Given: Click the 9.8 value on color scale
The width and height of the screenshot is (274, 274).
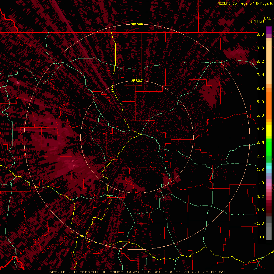Looking at the screenshot, I should tap(260, 34).
